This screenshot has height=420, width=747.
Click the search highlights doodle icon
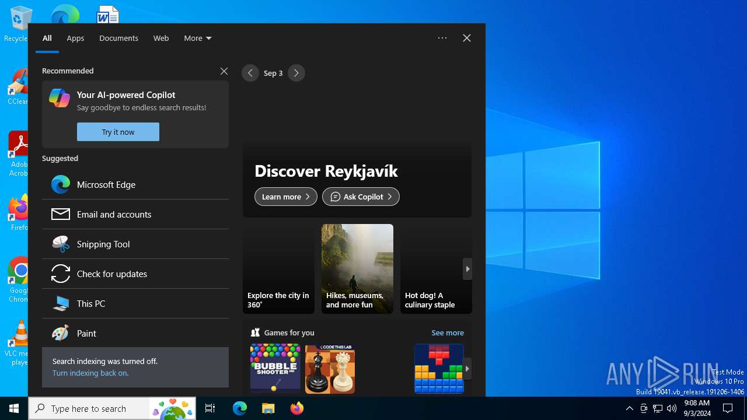point(172,408)
